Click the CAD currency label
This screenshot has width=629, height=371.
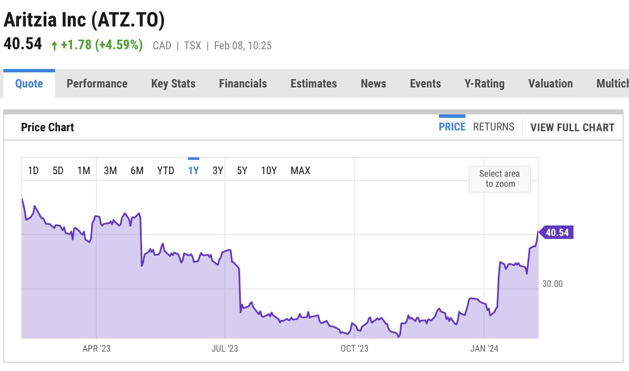[x=162, y=45]
